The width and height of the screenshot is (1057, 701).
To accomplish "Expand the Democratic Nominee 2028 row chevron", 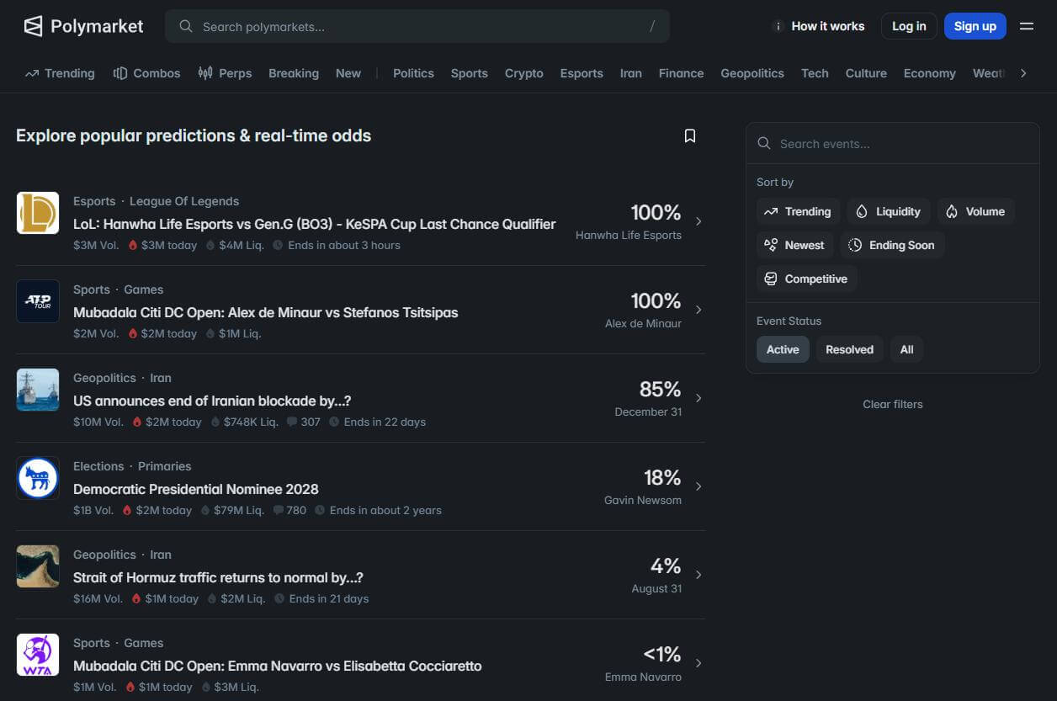I will point(698,486).
